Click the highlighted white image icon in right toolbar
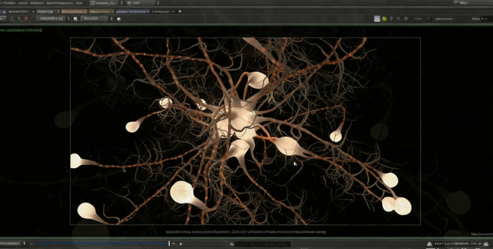This screenshot has width=493, height=249. 377,19
